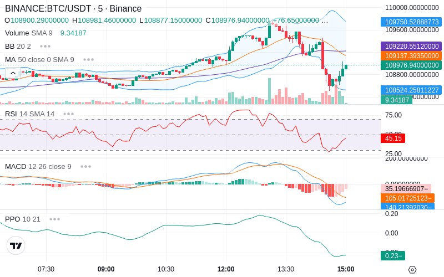
Task: Click the PPO value label 0.23
Action: tap(393, 256)
